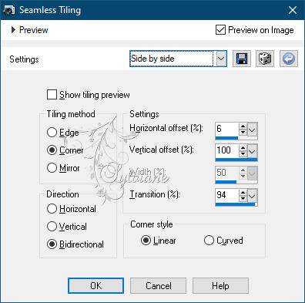Click the Help button
This screenshot has height=303, width=305.
coord(220,285)
